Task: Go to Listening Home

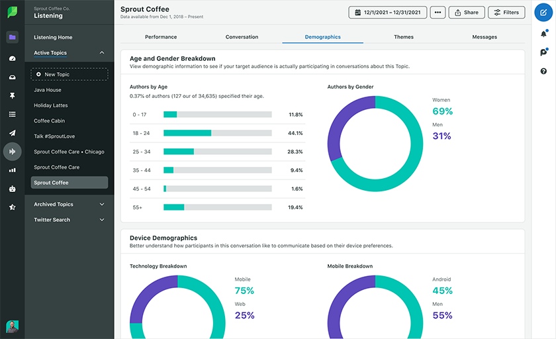Action: (x=53, y=37)
